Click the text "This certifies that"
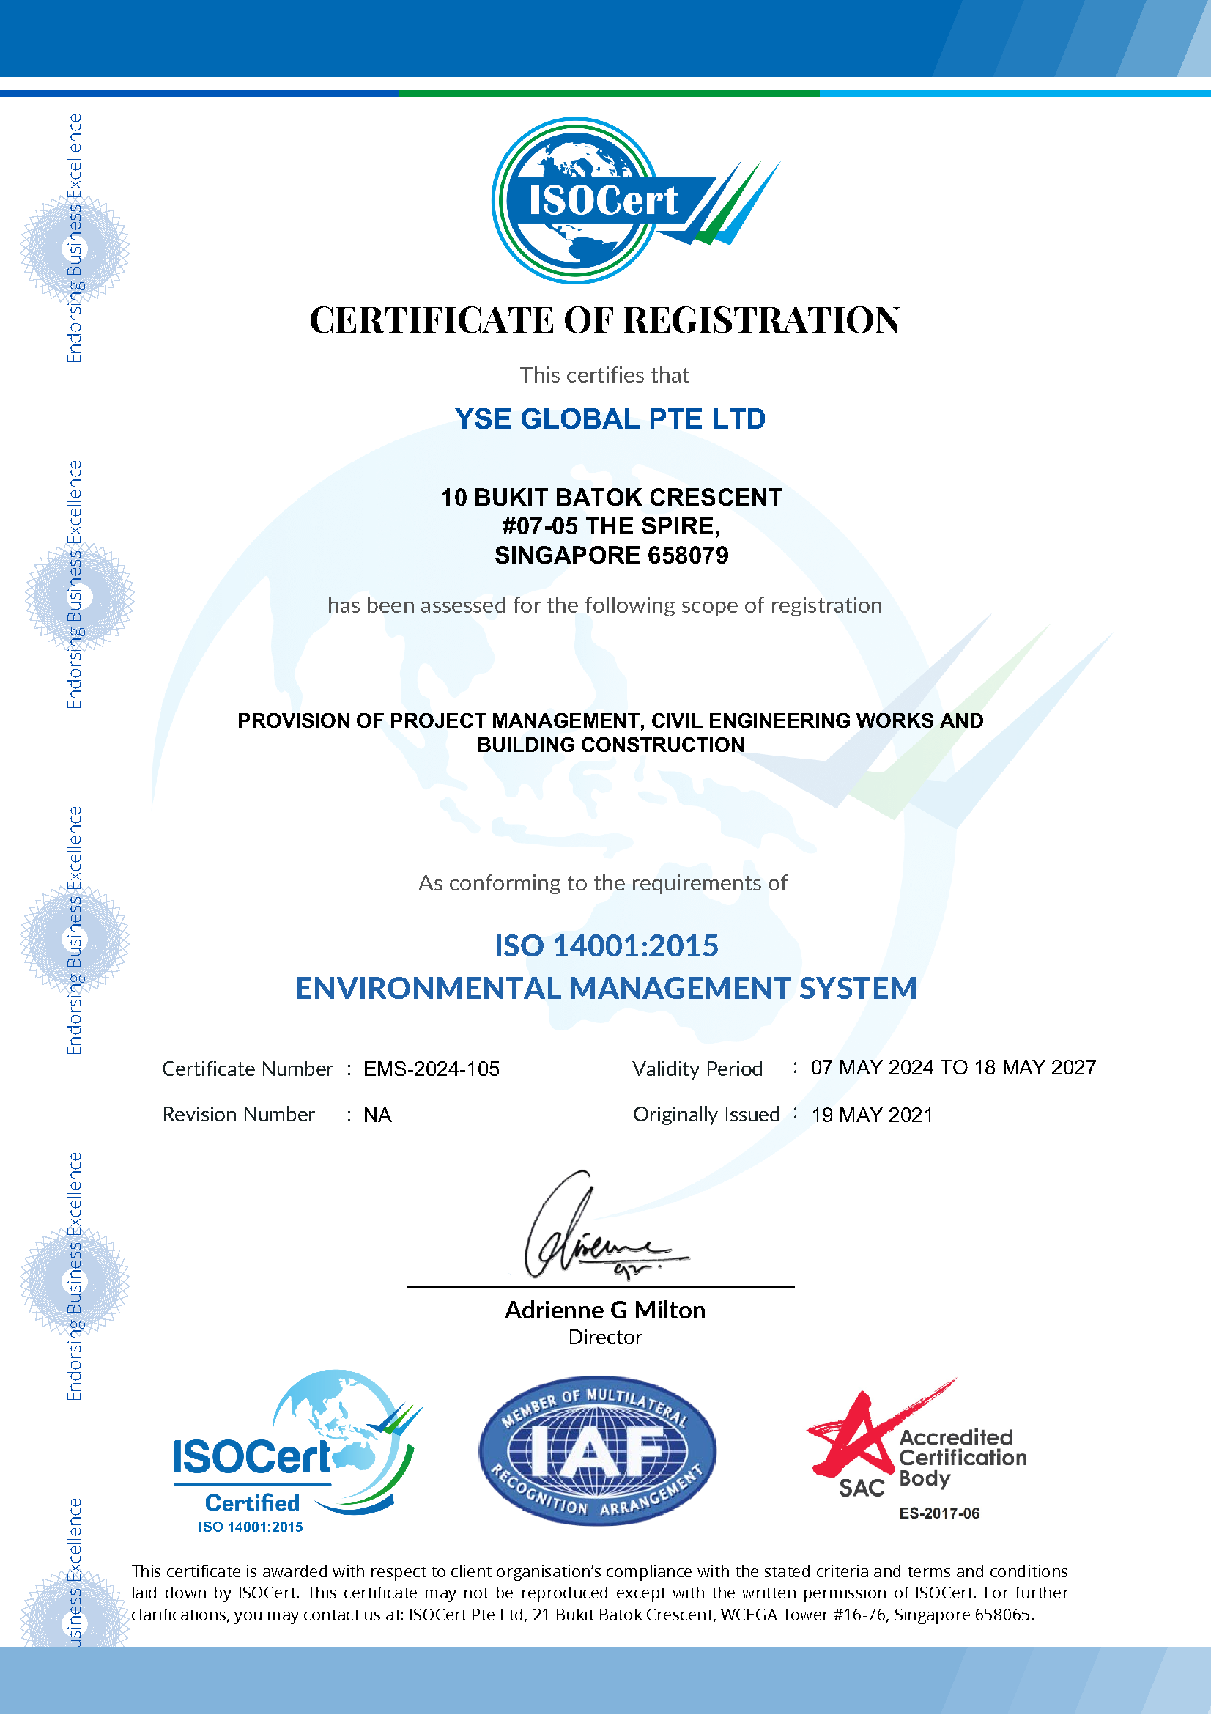 (604, 375)
